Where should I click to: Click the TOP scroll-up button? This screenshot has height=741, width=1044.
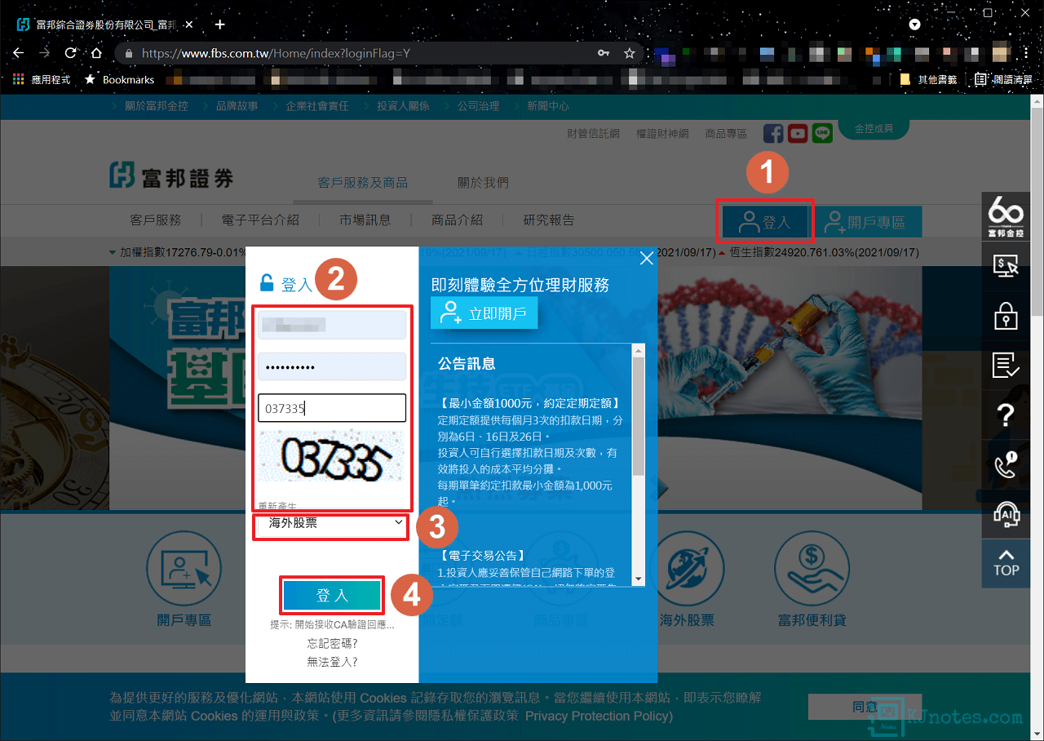tap(1006, 562)
